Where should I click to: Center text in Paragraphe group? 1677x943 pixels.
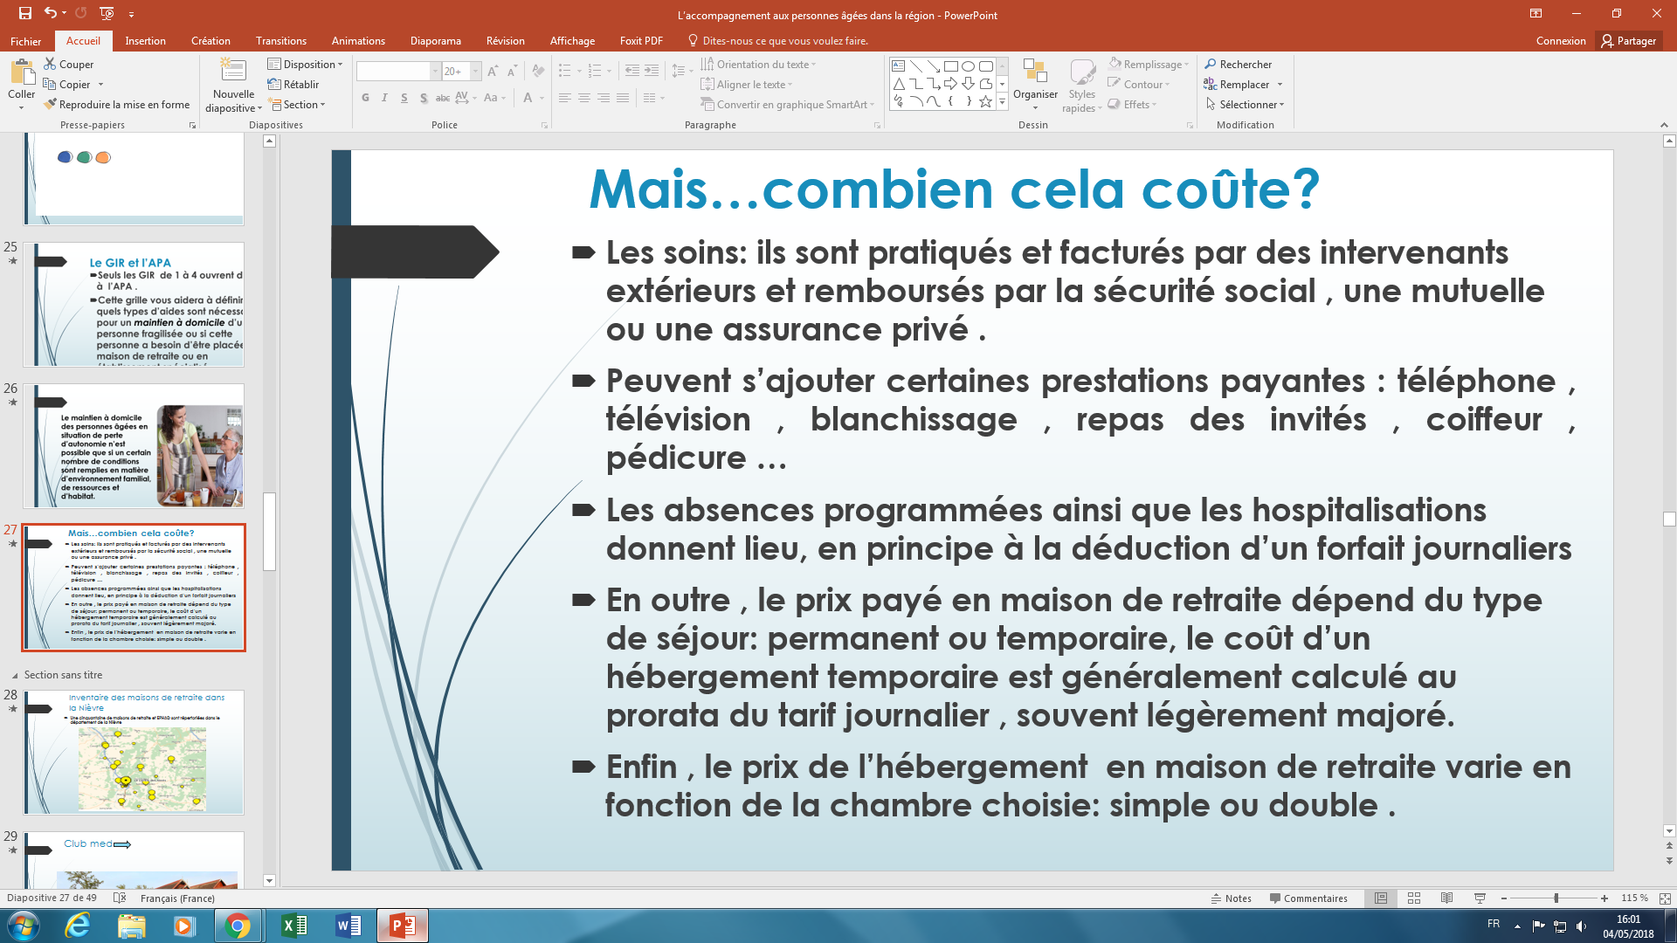584,98
